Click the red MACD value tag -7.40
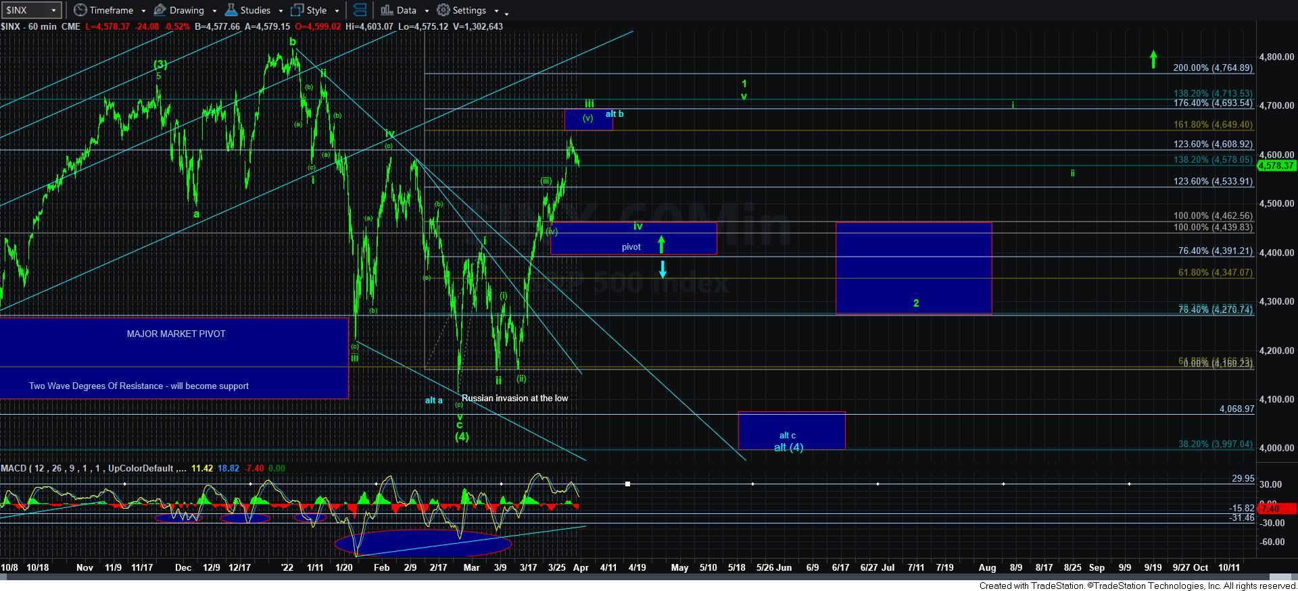1298x591 pixels. pos(1276,508)
